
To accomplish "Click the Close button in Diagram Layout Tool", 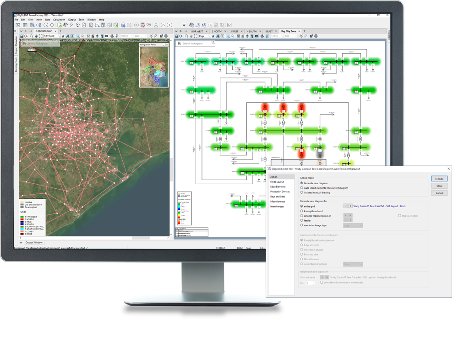I will pyautogui.click(x=439, y=186).
